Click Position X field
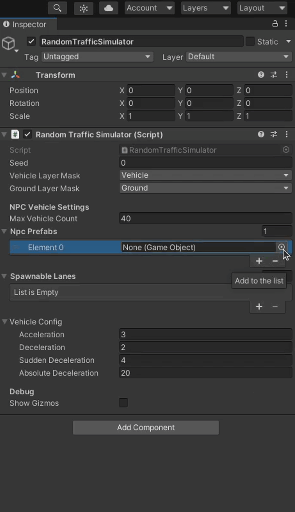 pos(151,90)
